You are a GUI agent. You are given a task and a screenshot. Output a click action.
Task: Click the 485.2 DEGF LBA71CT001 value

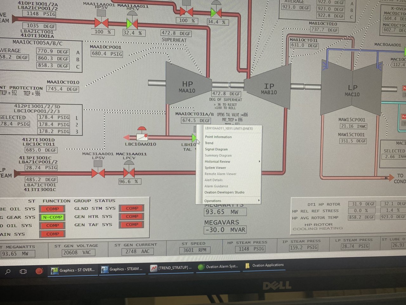point(41,180)
